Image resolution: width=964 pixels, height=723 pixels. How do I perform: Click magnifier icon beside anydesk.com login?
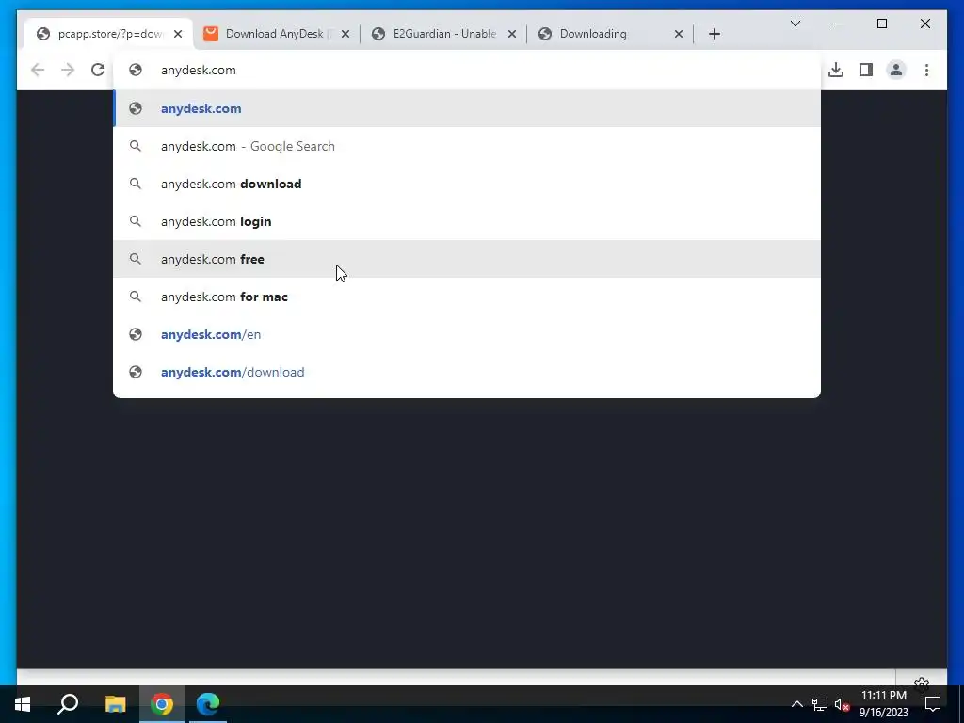coord(136,221)
